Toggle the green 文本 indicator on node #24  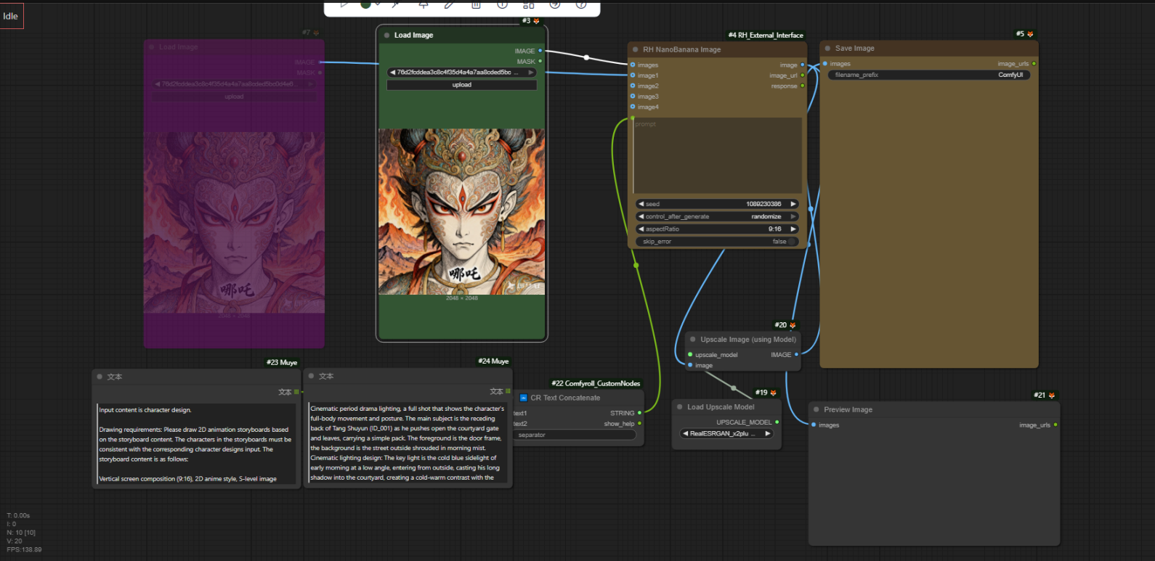(508, 391)
